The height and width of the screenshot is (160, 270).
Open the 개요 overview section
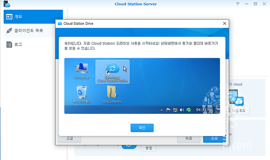(33, 17)
